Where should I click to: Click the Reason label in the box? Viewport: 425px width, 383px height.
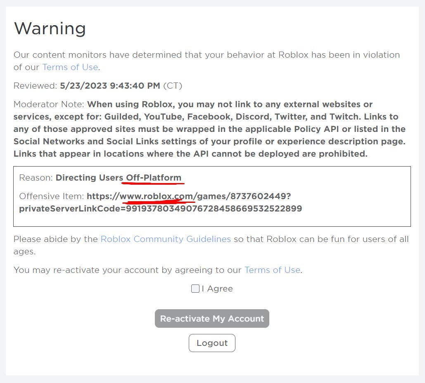(x=36, y=178)
